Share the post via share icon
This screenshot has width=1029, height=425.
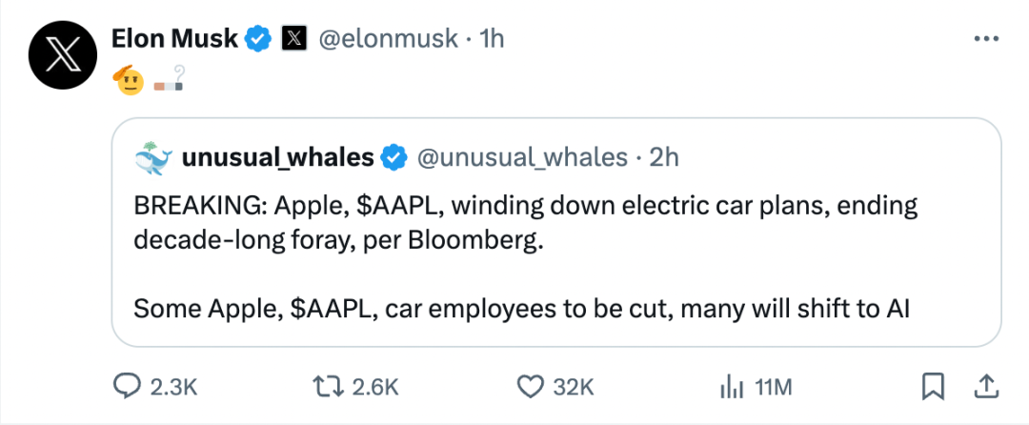[x=985, y=385]
